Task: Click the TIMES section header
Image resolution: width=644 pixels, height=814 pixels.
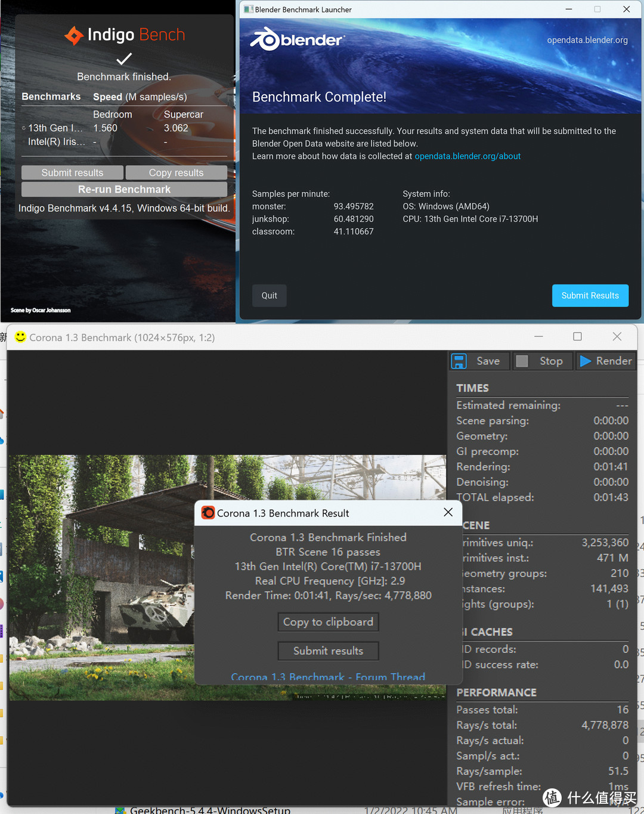Action: (472, 388)
